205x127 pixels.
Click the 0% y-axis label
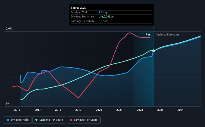(x=8, y=103)
